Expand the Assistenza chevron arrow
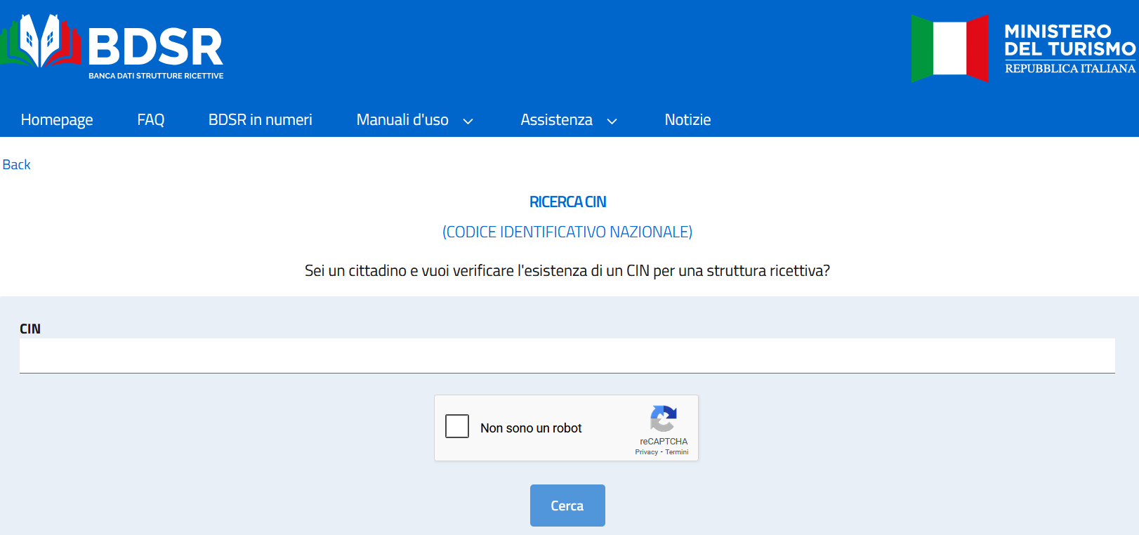The height and width of the screenshot is (535, 1139). point(612,121)
